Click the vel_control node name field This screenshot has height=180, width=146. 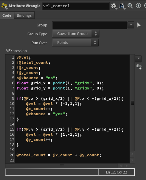click(x=76, y=6)
